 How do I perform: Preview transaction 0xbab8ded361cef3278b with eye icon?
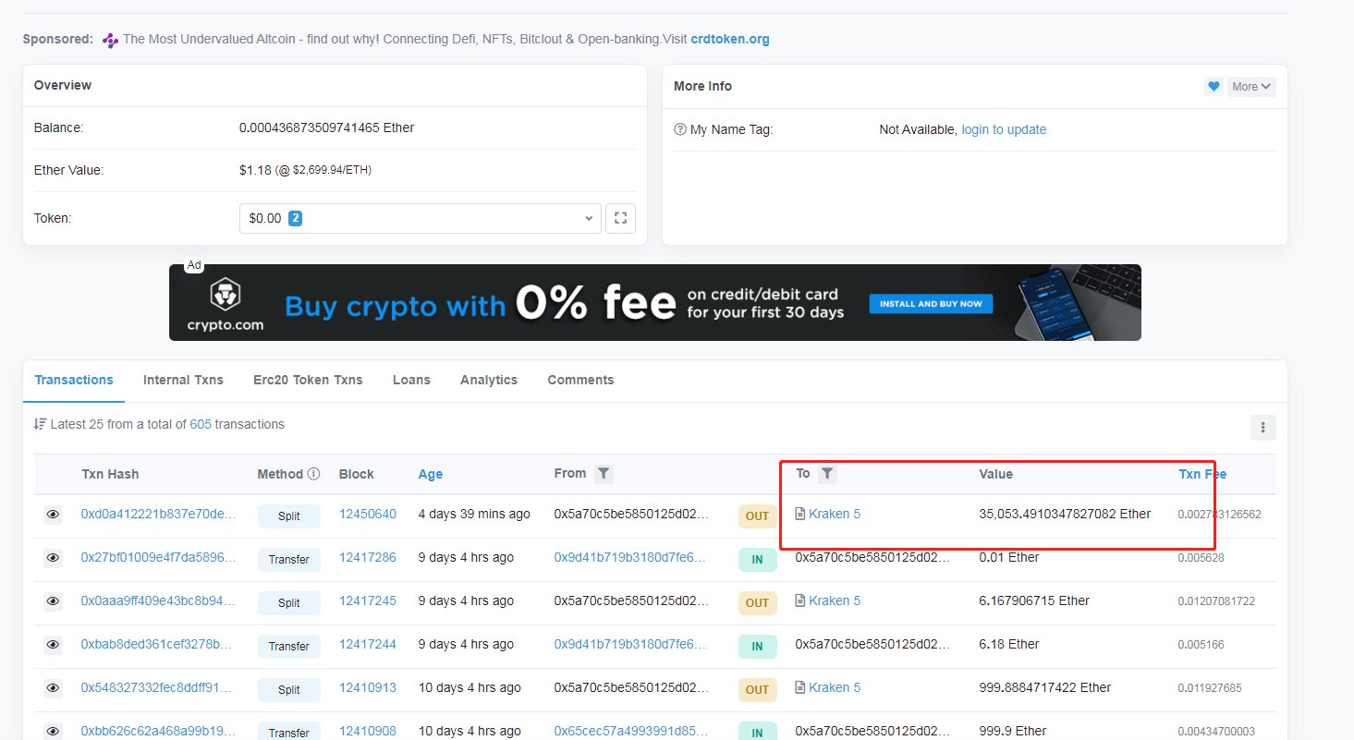pyautogui.click(x=54, y=645)
